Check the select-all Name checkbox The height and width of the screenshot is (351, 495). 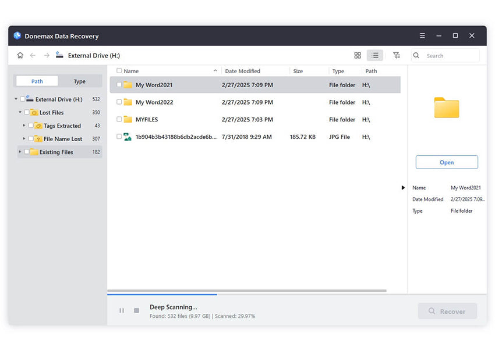pyautogui.click(x=119, y=70)
